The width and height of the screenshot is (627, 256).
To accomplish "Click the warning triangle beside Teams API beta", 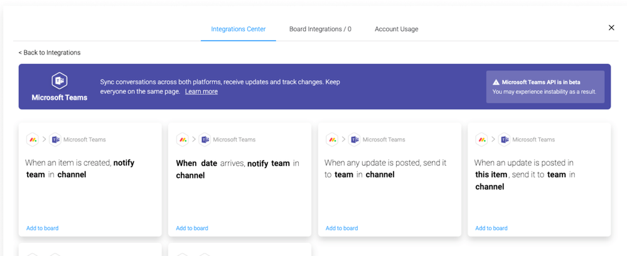I will point(496,82).
